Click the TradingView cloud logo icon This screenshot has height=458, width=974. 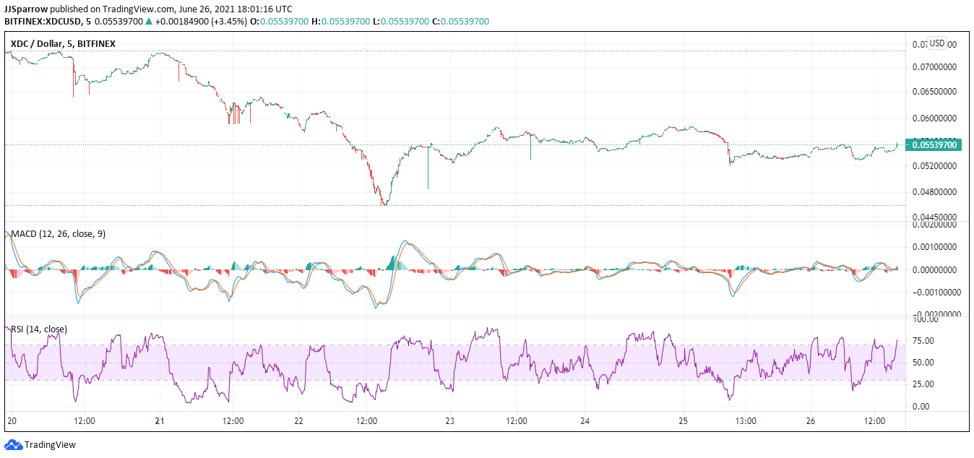[x=14, y=444]
